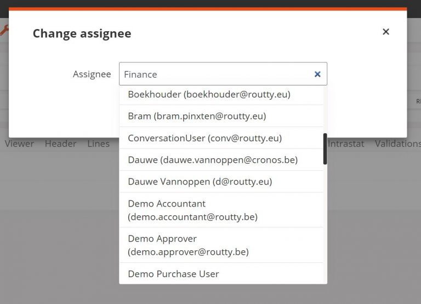Choose Bram (bram.pinxten@routty.eu) as assignee
This screenshot has height=304, width=421.
coord(197,116)
